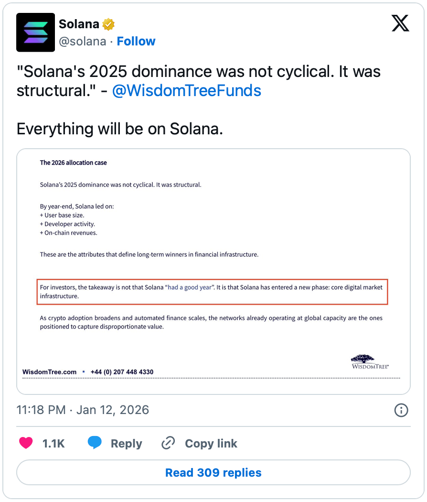
Task: Click the Solana display name
Action: coord(79,24)
